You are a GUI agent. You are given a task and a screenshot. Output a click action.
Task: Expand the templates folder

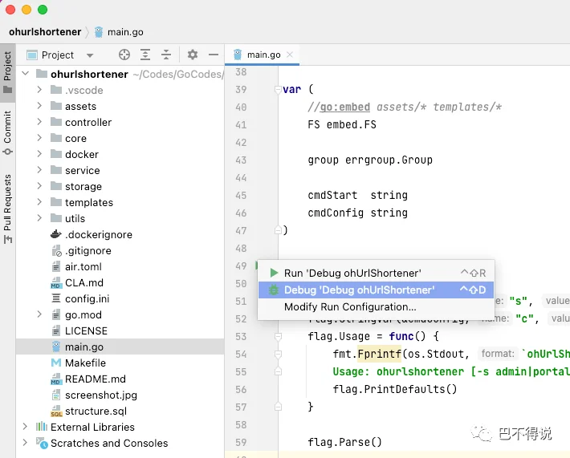39,202
